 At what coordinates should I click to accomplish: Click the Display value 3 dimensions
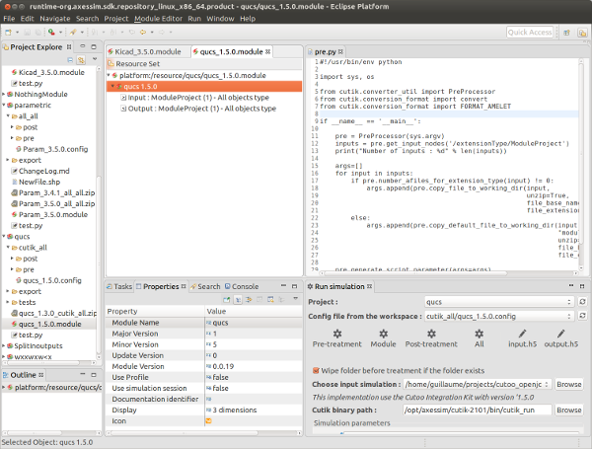pyautogui.click(x=235, y=411)
